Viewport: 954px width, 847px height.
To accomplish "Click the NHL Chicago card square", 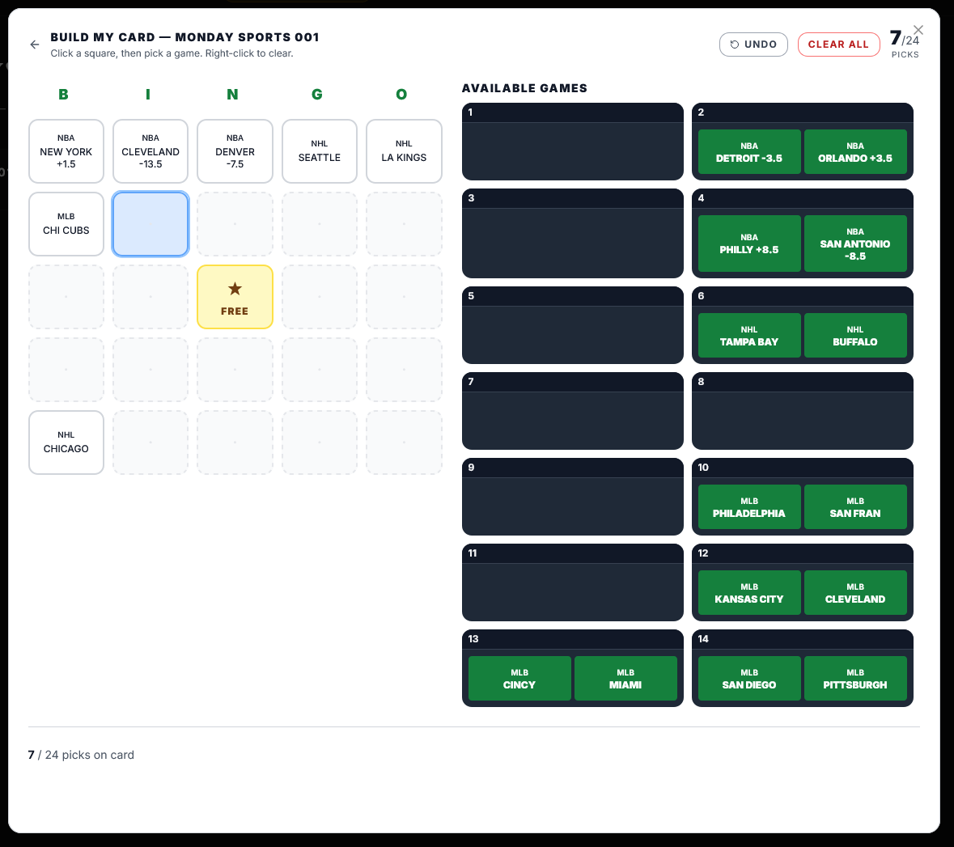I will coord(66,443).
